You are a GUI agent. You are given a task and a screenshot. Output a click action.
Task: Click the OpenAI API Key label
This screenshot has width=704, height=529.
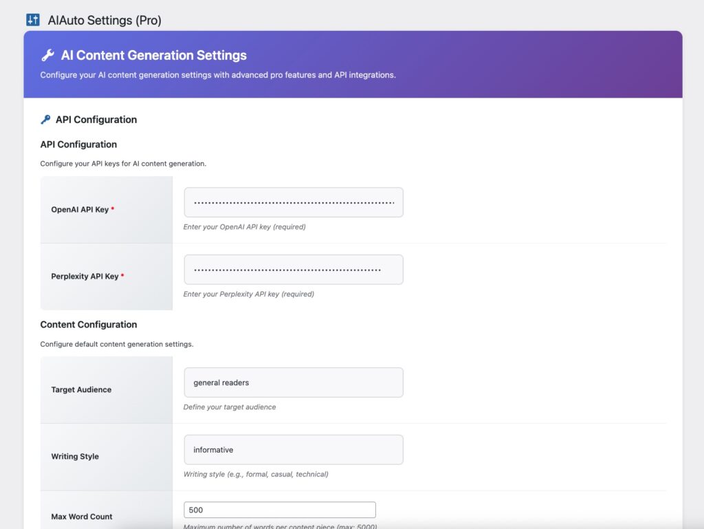pos(80,210)
